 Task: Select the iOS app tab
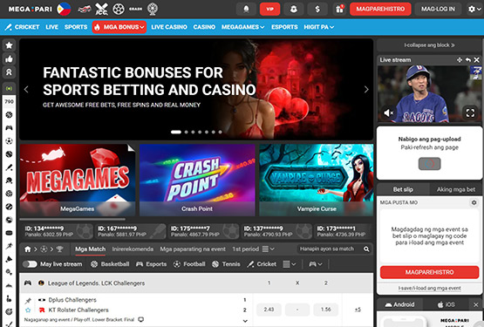pyautogui.click(x=446, y=304)
